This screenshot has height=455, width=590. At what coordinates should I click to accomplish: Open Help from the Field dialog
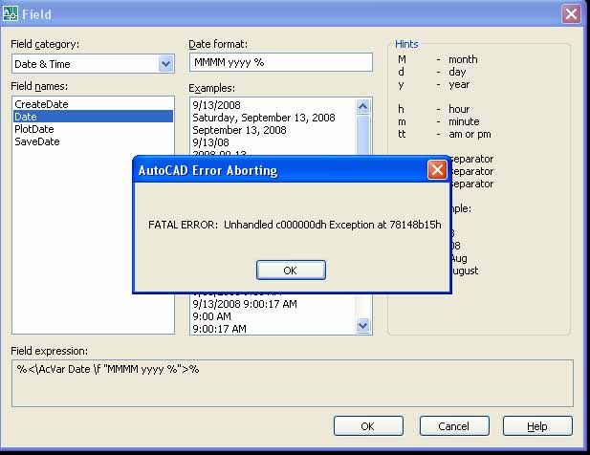537,426
